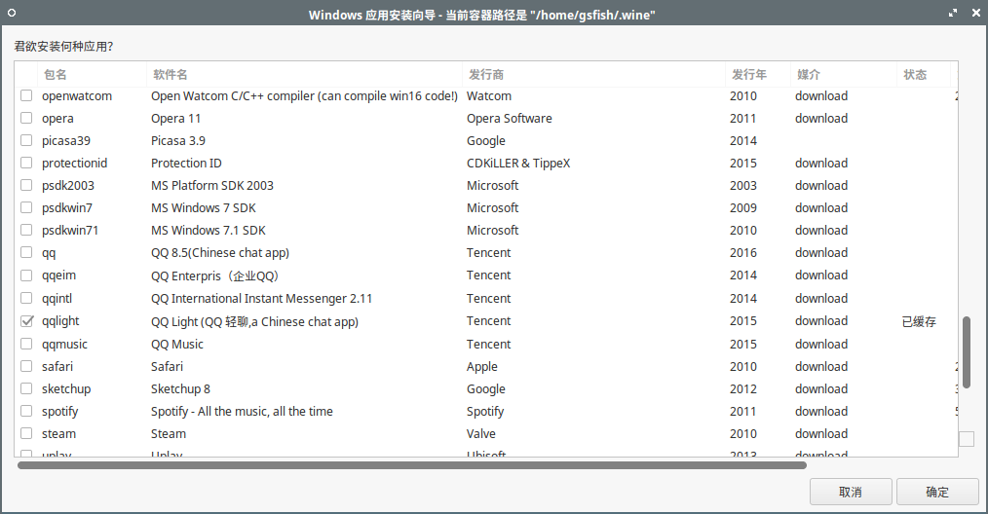
Task: Click 'Picasa 3.9' software name
Action: tap(177, 140)
